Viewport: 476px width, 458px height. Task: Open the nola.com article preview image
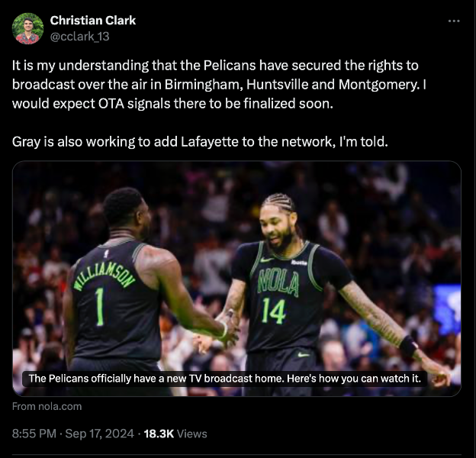click(x=236, y=279)
